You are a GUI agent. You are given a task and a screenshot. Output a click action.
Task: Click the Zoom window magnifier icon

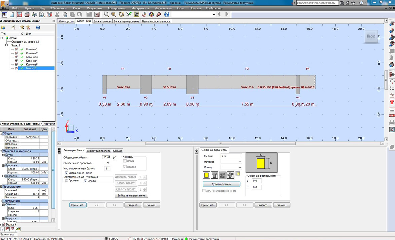click(106, 14)
